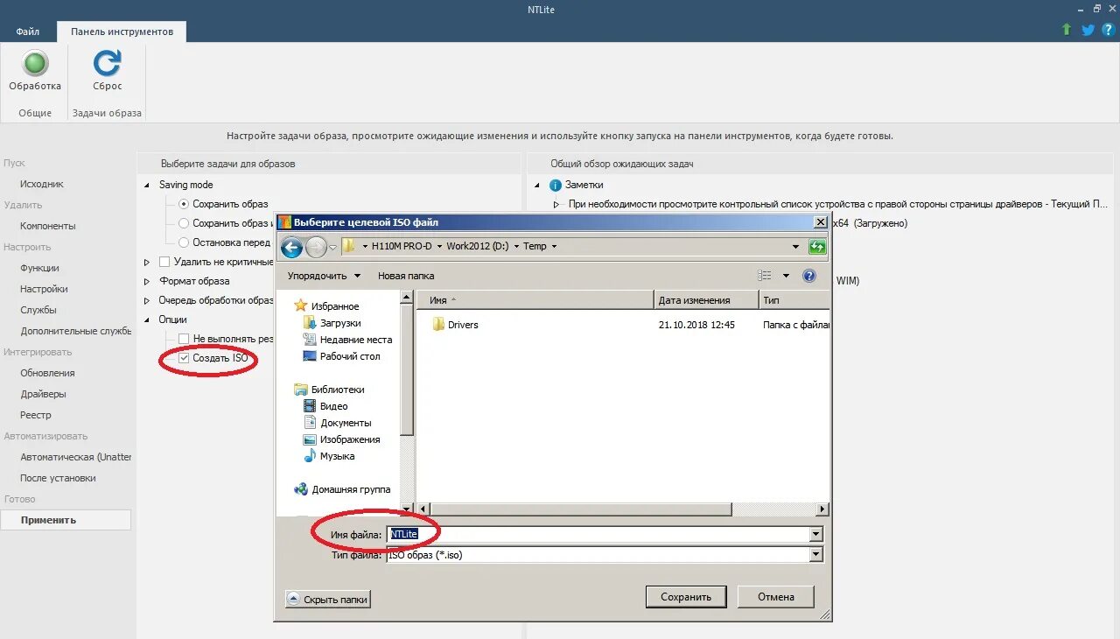Click the Work2012 (D:) breadcrumb
Viewport: 1120px width, 639px height.
[x=478, y=247]
